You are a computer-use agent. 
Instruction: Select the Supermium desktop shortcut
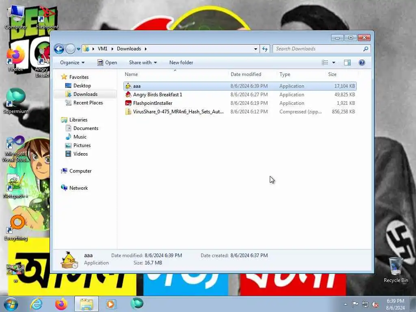click(16, 101)
